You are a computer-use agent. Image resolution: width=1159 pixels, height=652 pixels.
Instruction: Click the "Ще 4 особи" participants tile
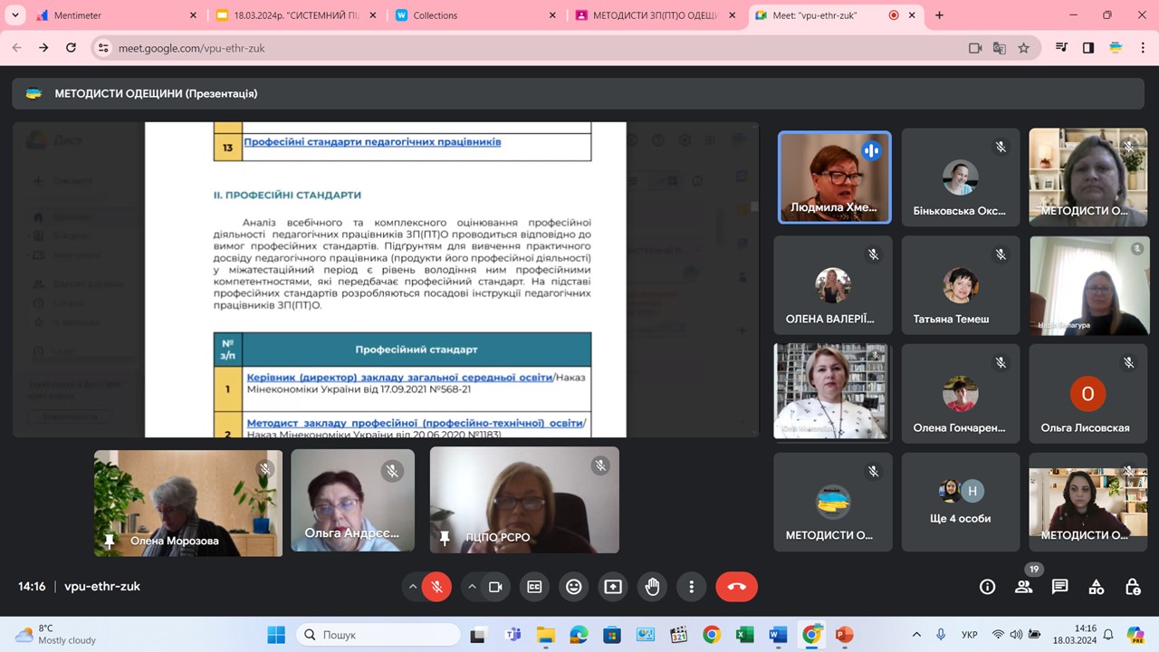(960, 503)
